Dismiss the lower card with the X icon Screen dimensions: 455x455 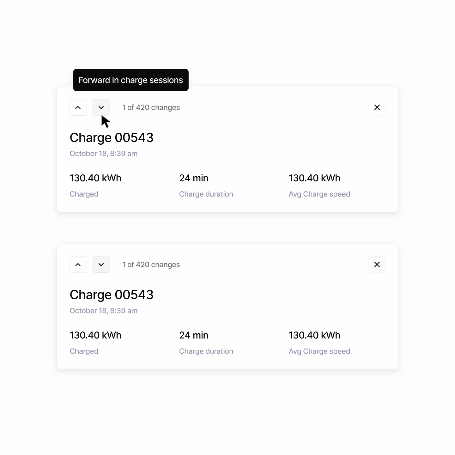(x=377, y=264)
